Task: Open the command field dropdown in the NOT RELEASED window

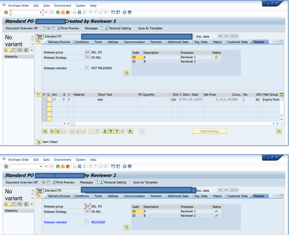Action: coord(41,12)
